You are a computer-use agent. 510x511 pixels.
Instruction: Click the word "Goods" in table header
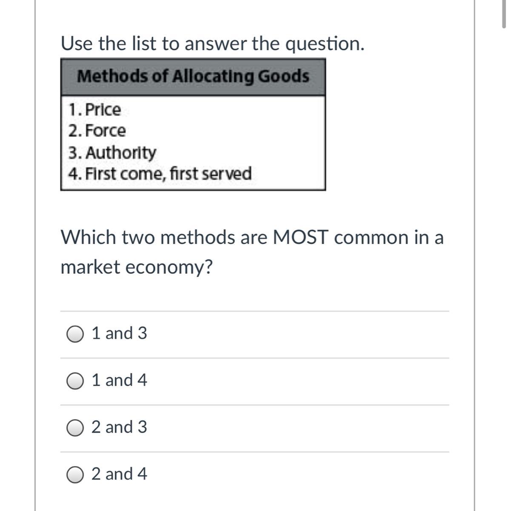[x=284, y=77]
